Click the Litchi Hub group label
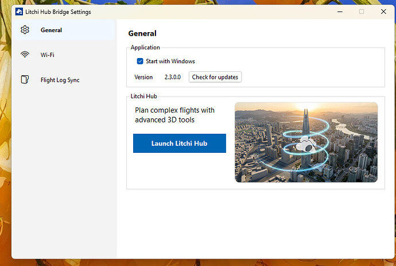This screenshot has width=396, height=266. [x=143, y=97]
